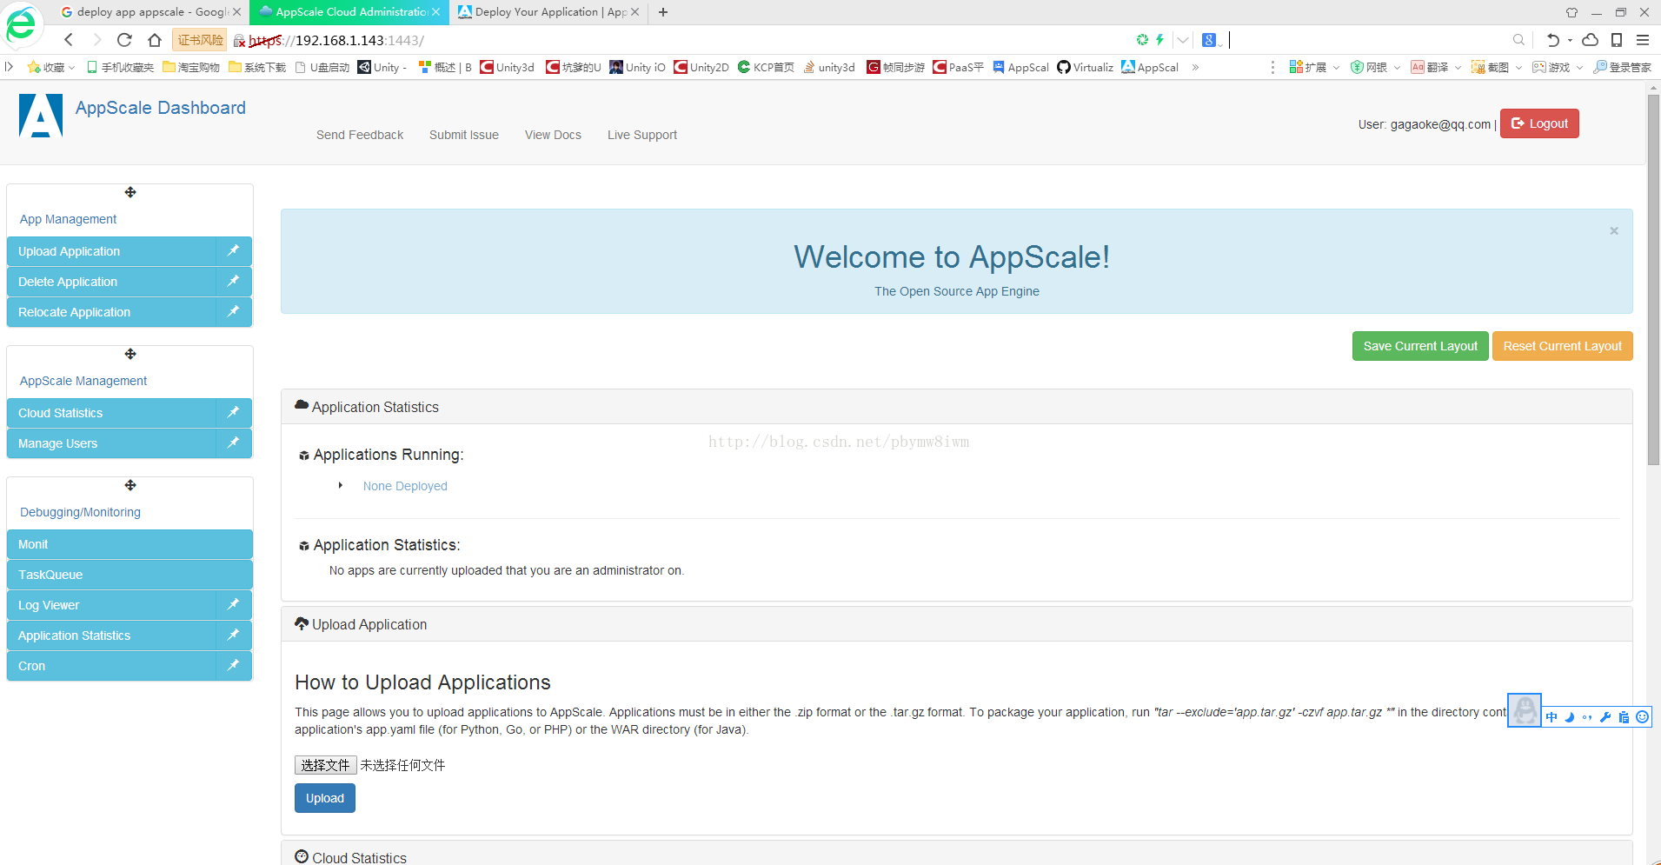Open address bar dropdown arrow
The height and width of the screenshot is (865, 1661).
tap(1183, 40)
